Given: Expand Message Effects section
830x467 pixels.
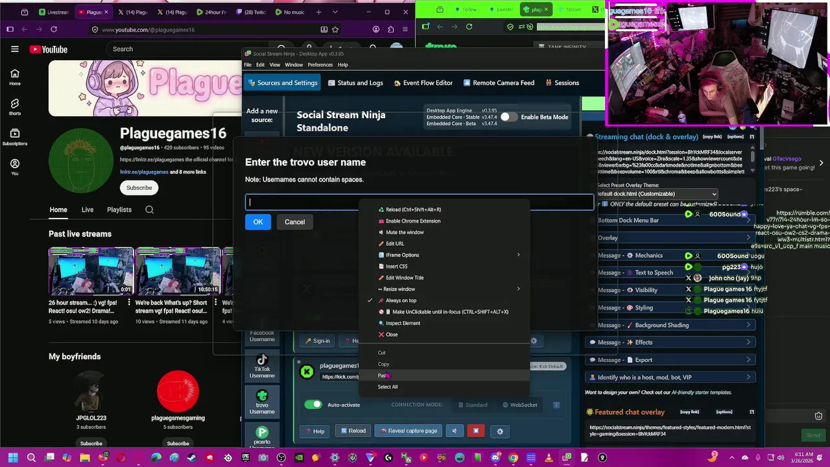Looking at the screenshot, I should tap(670, 342).
